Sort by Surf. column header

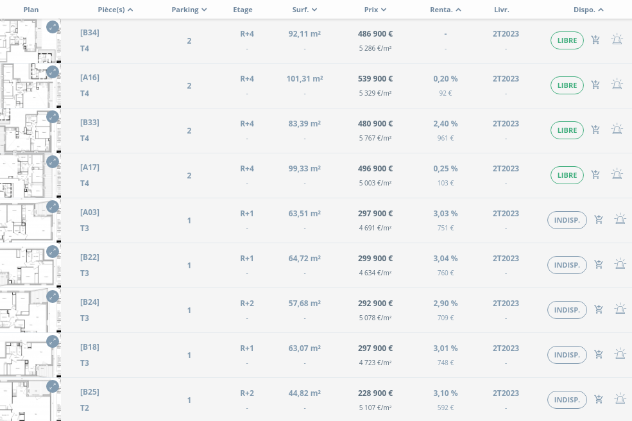point(304,10)
